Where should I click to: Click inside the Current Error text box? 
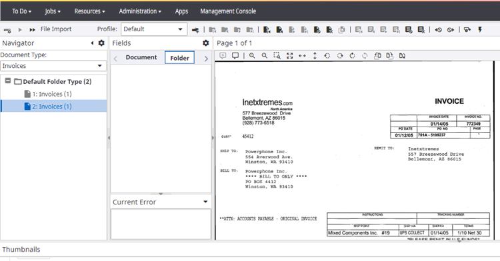coord(161,224)
